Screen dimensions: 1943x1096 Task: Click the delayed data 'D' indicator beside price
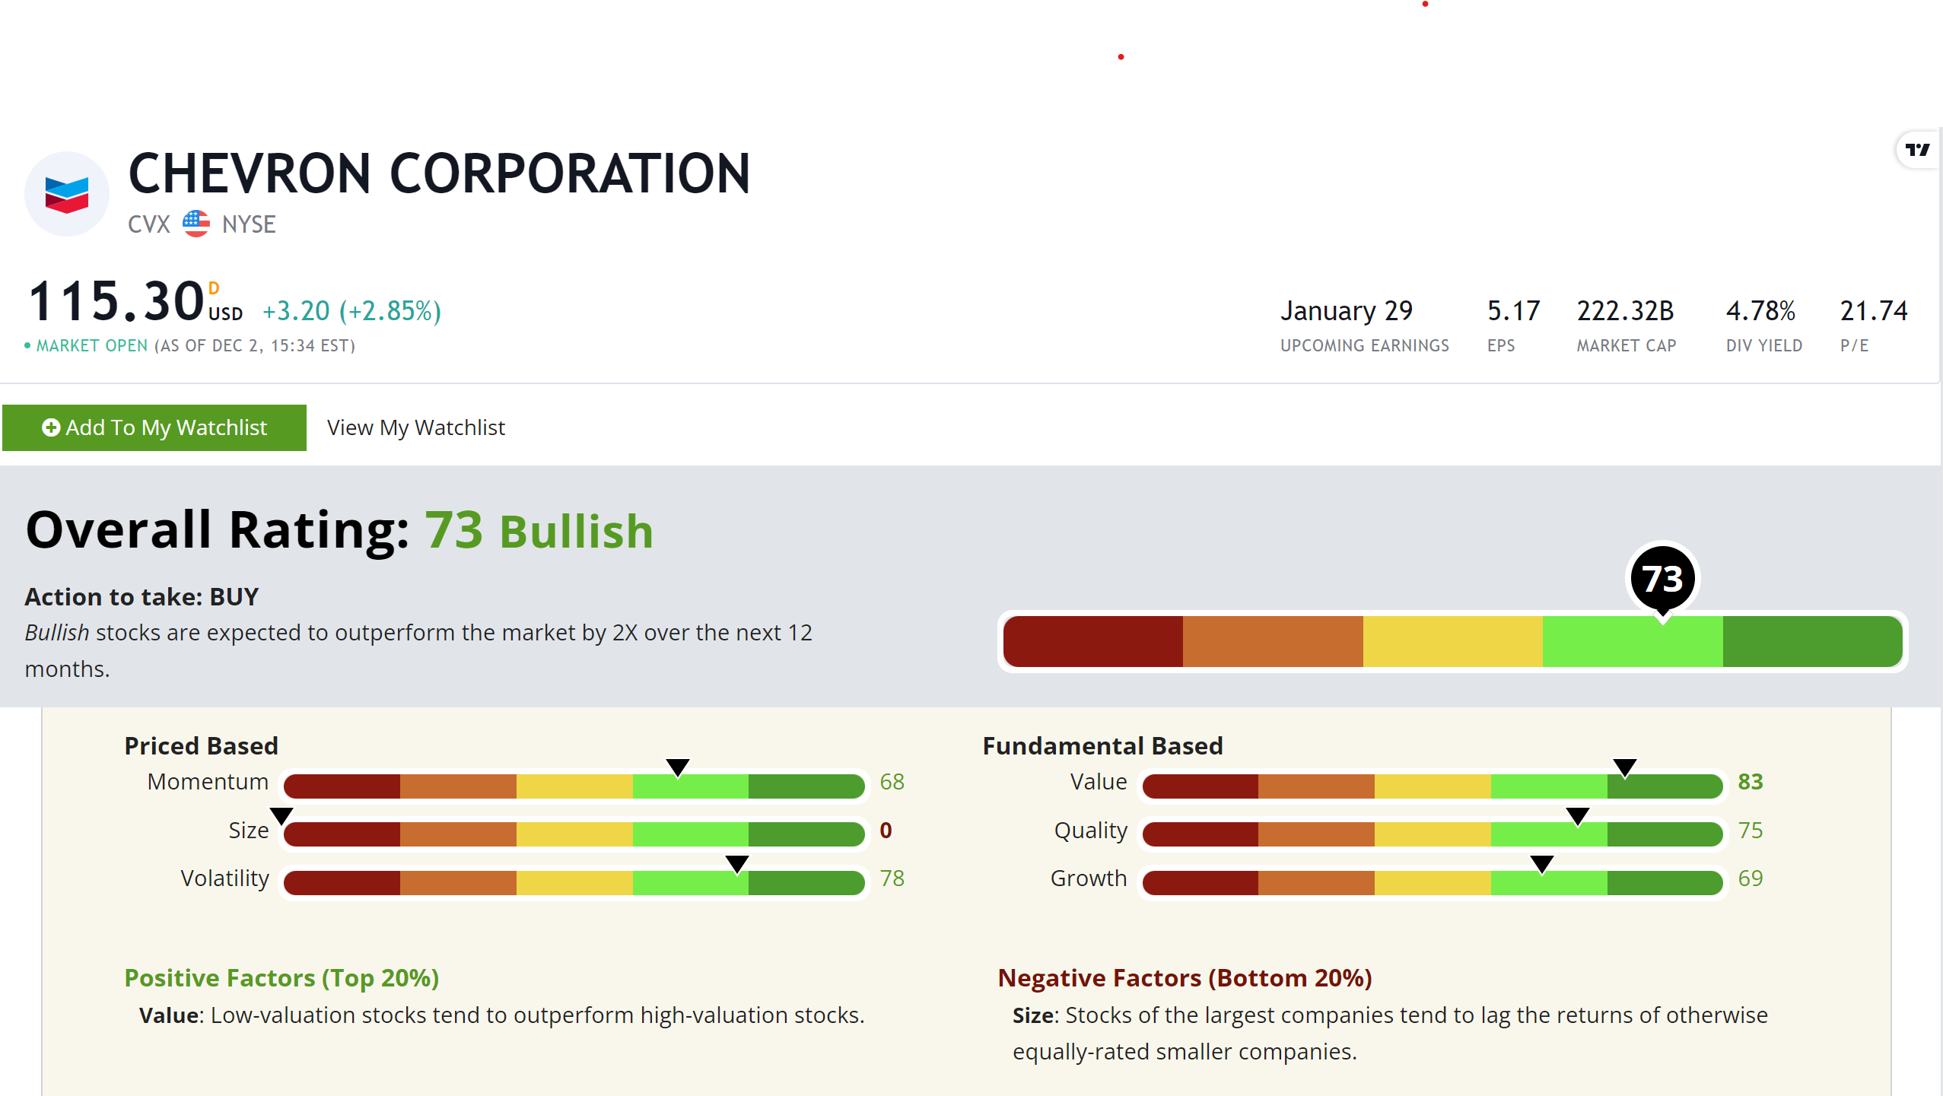(x=214, y=288)
